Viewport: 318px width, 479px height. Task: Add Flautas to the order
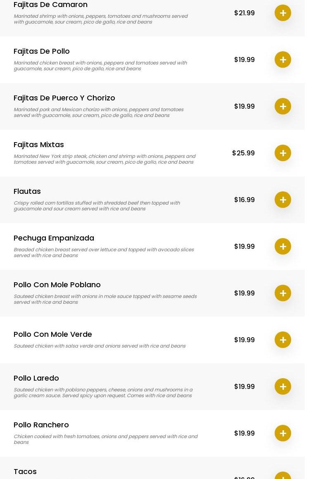[x=283, y=200]
